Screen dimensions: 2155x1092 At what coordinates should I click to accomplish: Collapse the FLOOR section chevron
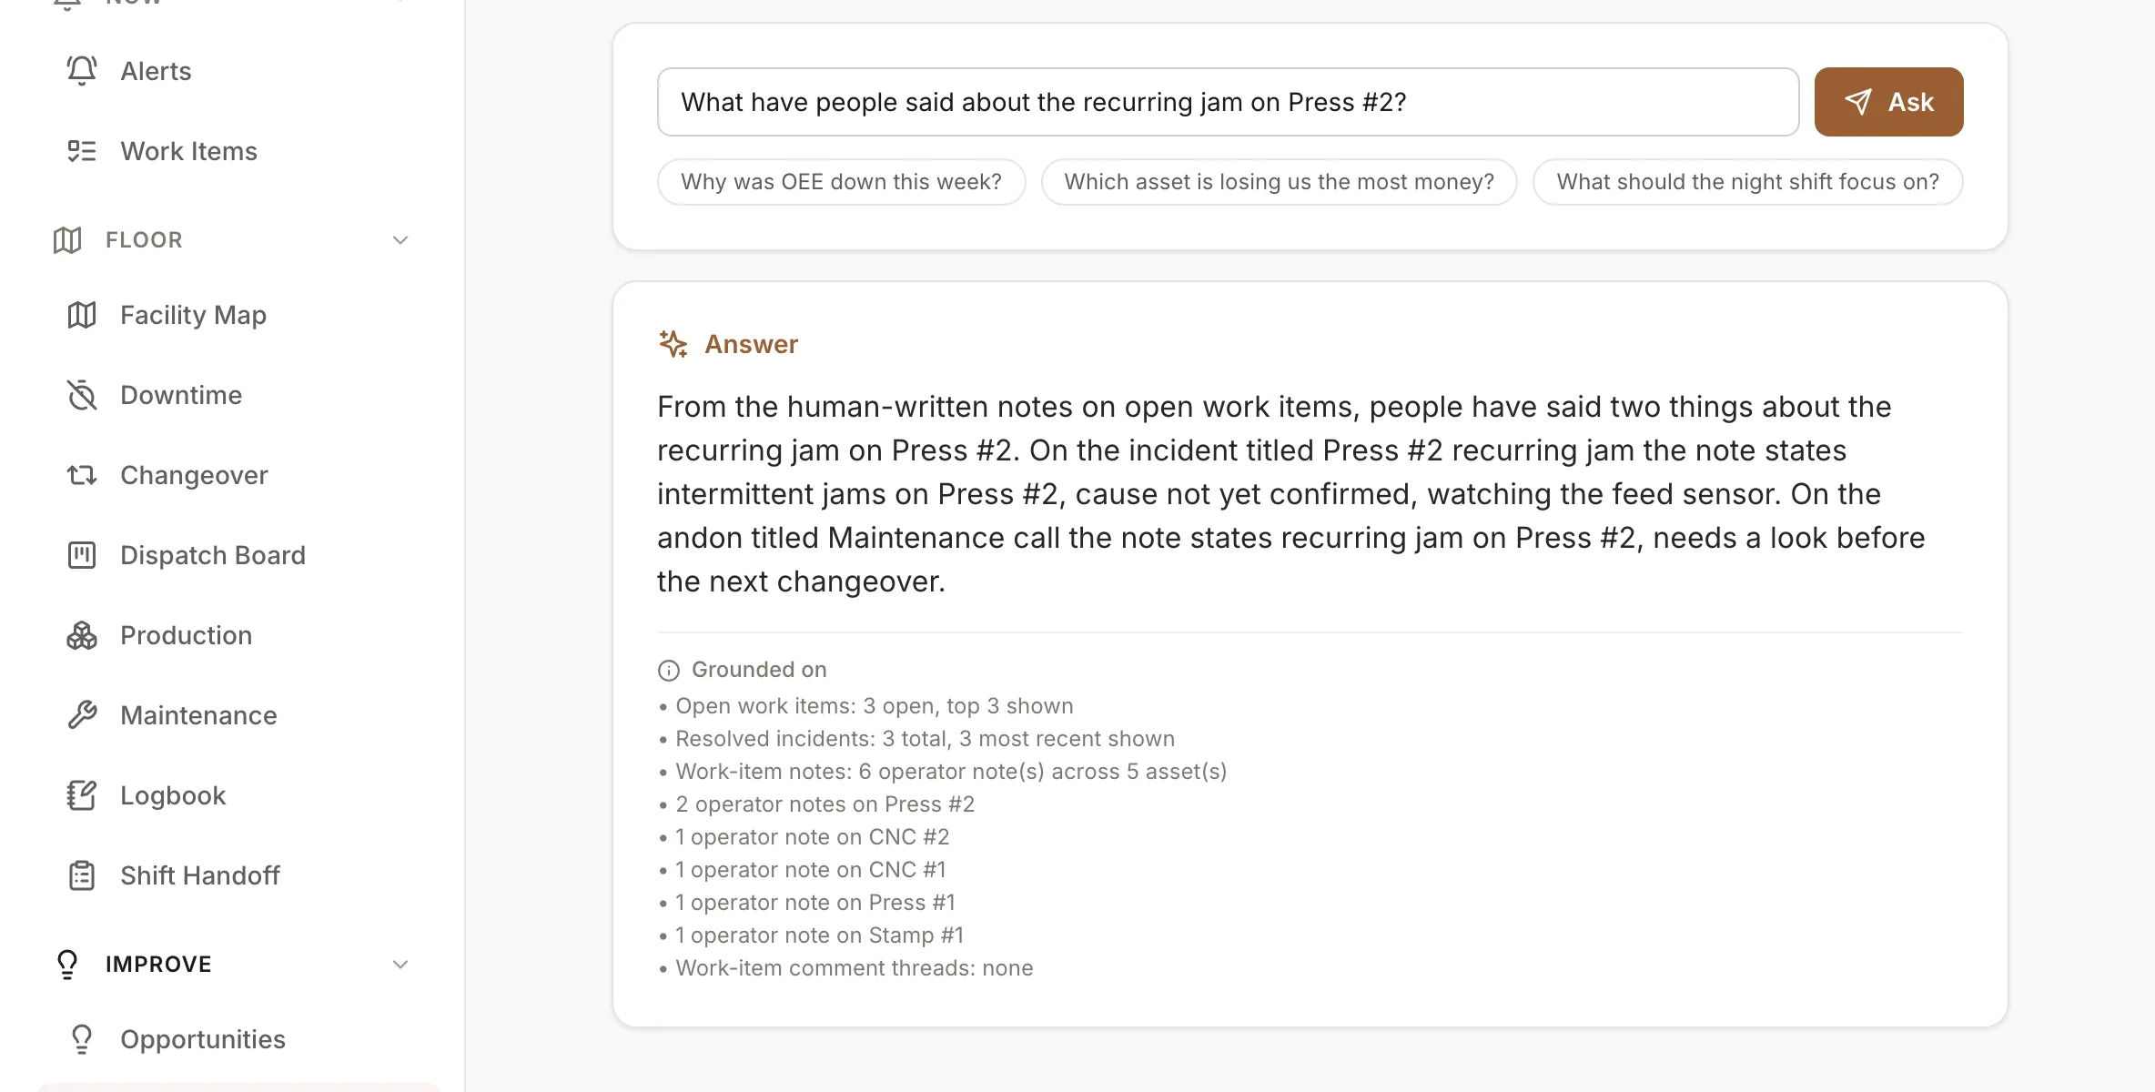400,240
